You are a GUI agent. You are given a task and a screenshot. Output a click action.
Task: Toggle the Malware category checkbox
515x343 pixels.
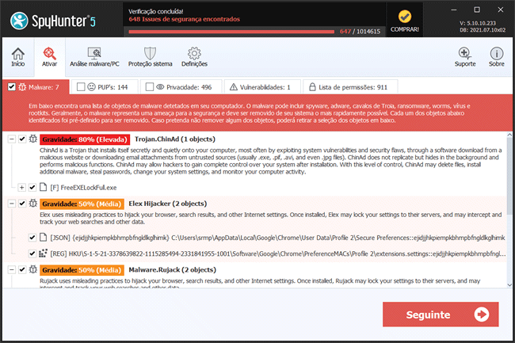click(x=12, y=87)
